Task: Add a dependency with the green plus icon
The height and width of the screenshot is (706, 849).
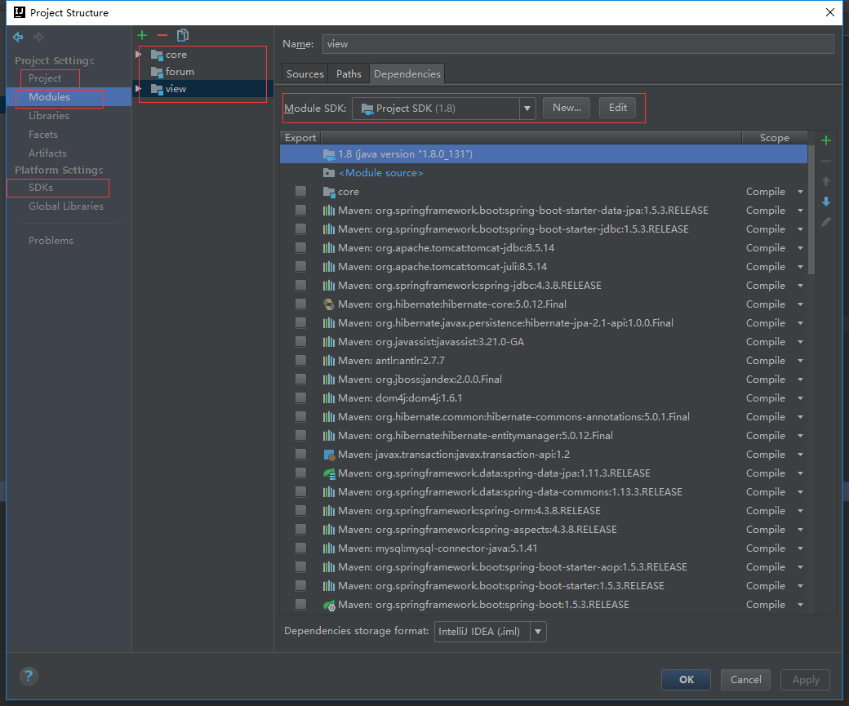Action: click(x=825, y=140)
